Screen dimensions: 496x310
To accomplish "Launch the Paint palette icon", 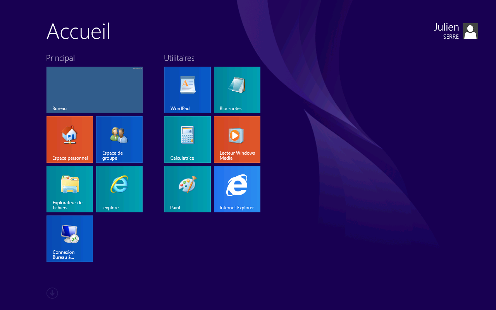I will (x=188, y=184).
